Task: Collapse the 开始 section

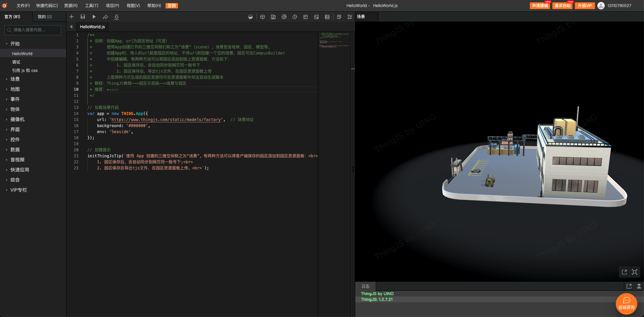Action: pyautogui.click(x=14, y=44)
